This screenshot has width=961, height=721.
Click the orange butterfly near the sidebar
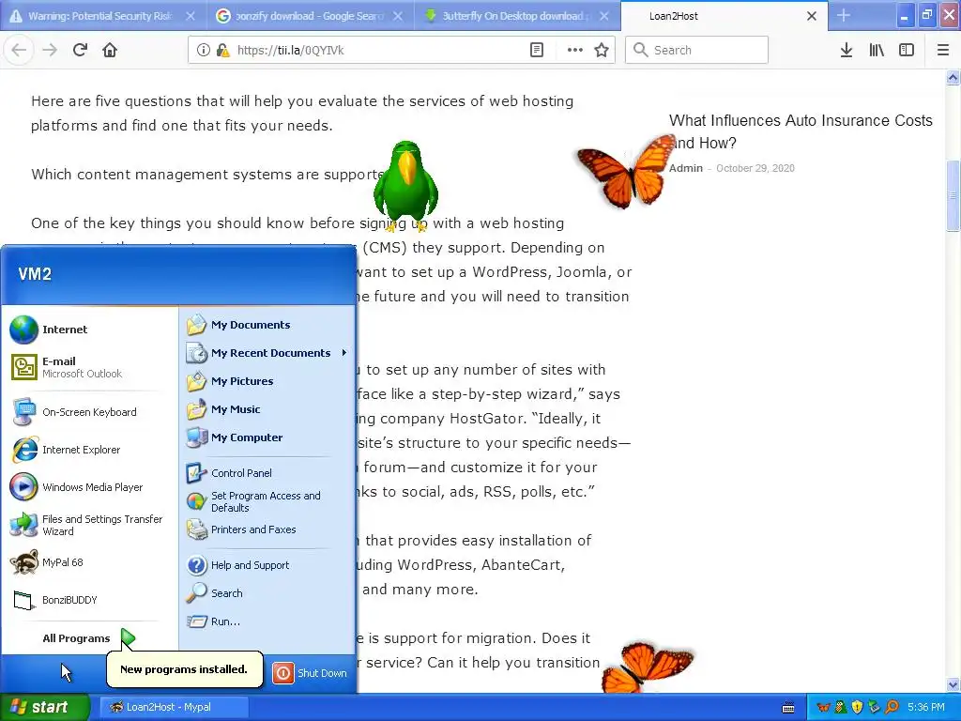[626, 172]
